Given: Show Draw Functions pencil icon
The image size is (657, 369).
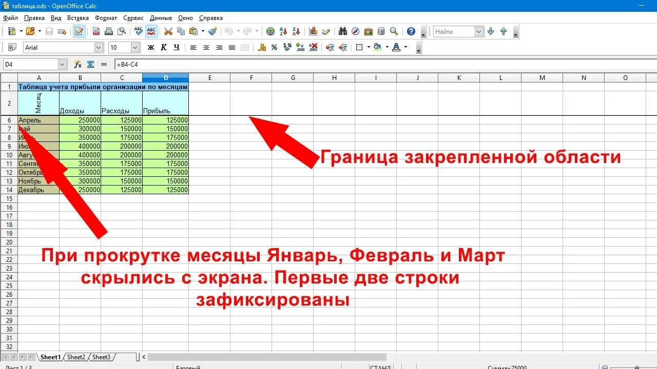Looking at the screenshot, I should click(326, 31).
